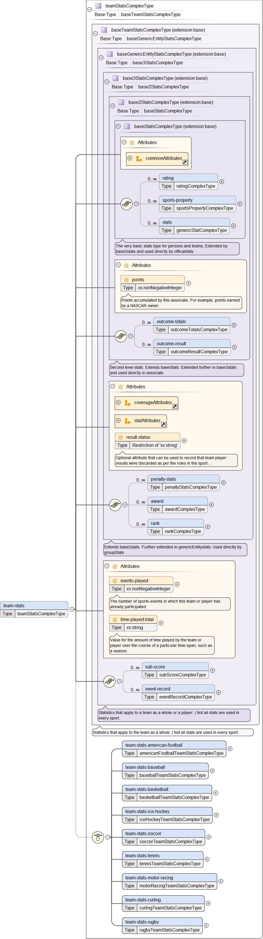Click the @ icon of points attribute
Image resolution: width=263 pixels, height=939 pixels.
[126, 280]
